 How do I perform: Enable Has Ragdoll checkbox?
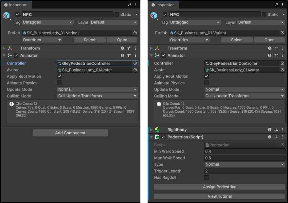click(207, 177)
